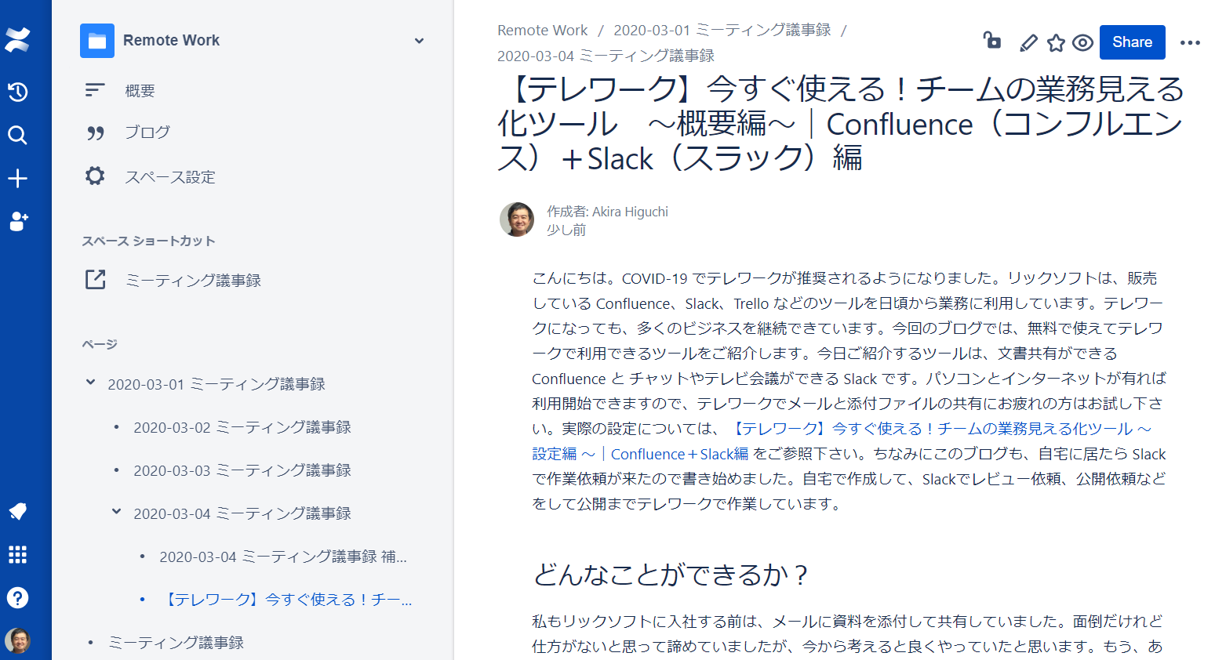Click the 2020-03-01 ミーティング議事録 breadcrumb
Viewport: 1215px width, 660px height.
(722, 31)
